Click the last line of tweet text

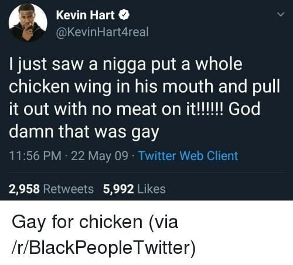(84, 131)
